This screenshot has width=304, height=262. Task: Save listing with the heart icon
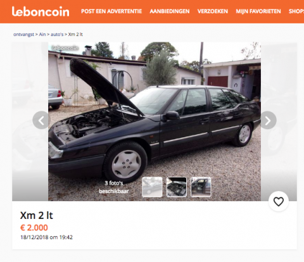[x=279, y=201]
